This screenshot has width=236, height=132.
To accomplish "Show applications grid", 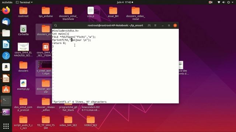I will click(x=6, y=126).
